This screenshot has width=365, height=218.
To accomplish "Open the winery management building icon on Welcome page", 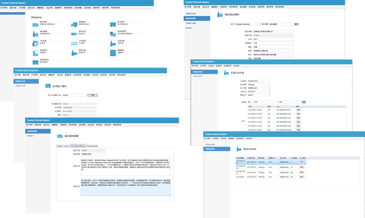I will point(35,24).
